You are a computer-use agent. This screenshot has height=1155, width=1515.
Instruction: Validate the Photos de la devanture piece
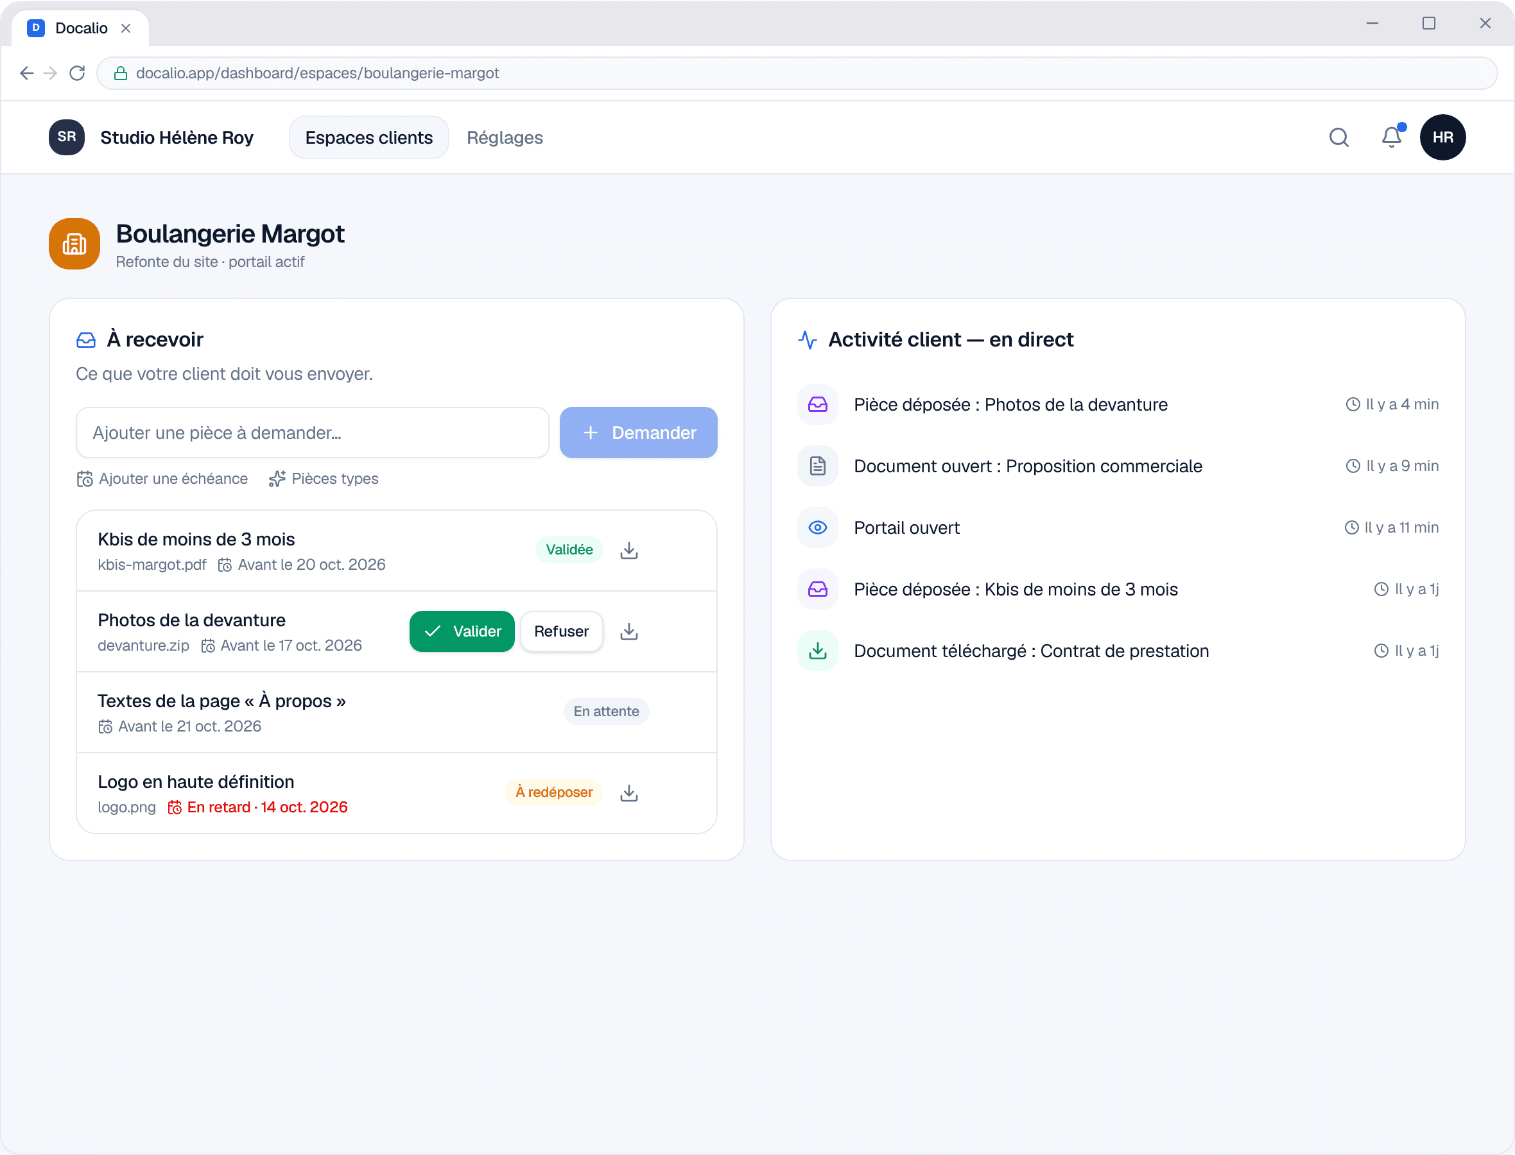(x=462, y=631)
